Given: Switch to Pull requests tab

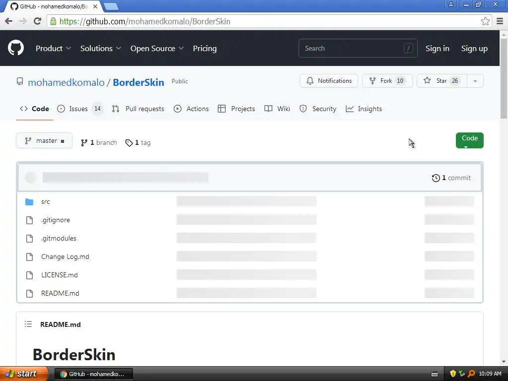Looking at the screenshot, I should pyautogui.click(x=138, y=109).
